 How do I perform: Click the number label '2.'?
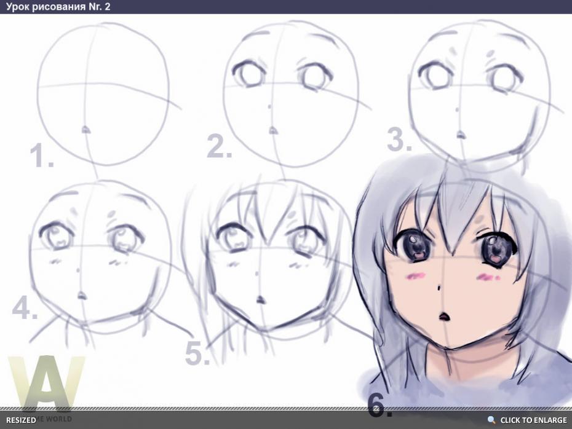[219, 148]
